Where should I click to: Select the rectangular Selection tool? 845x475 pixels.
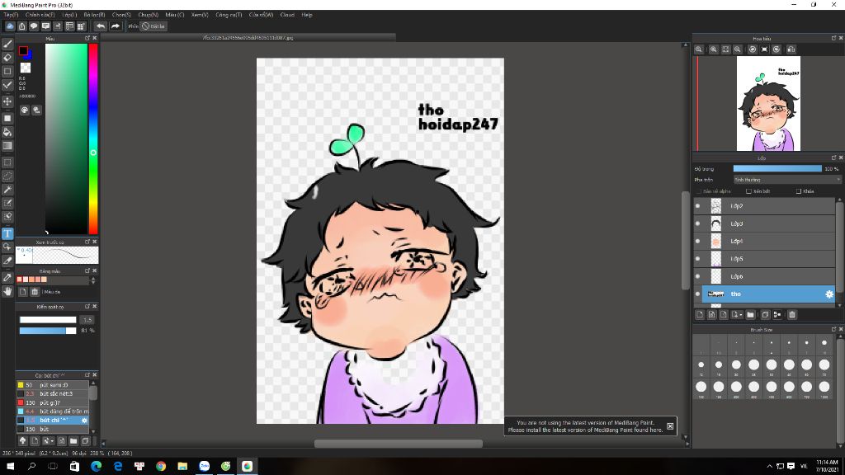7,162
